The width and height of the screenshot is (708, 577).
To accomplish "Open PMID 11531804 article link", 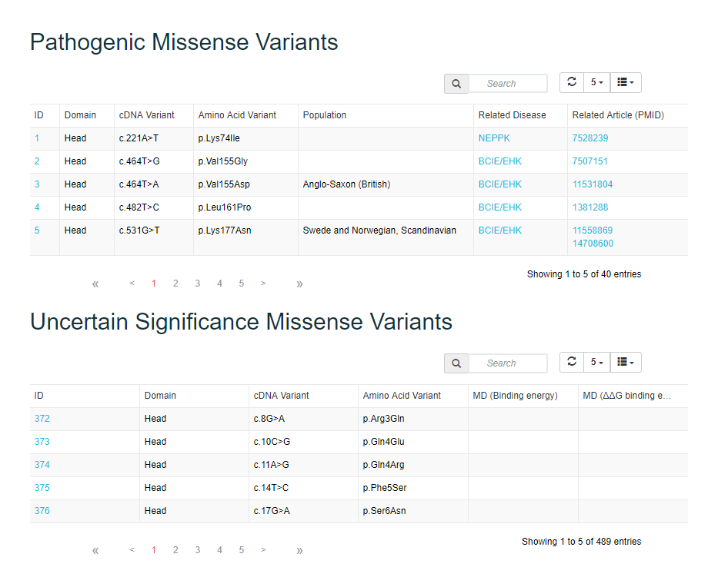I will [592, 184].
